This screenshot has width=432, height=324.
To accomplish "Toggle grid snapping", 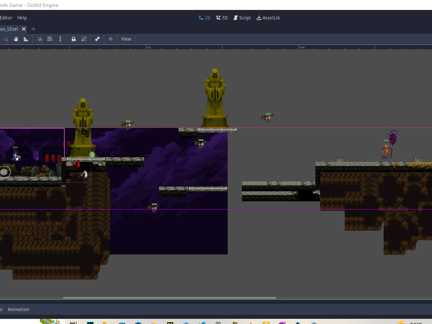I will [50, 39].
